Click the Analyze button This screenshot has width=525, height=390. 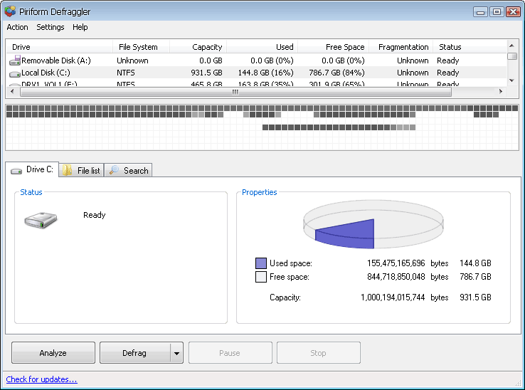pyautogui.click(x=53, y=353)
